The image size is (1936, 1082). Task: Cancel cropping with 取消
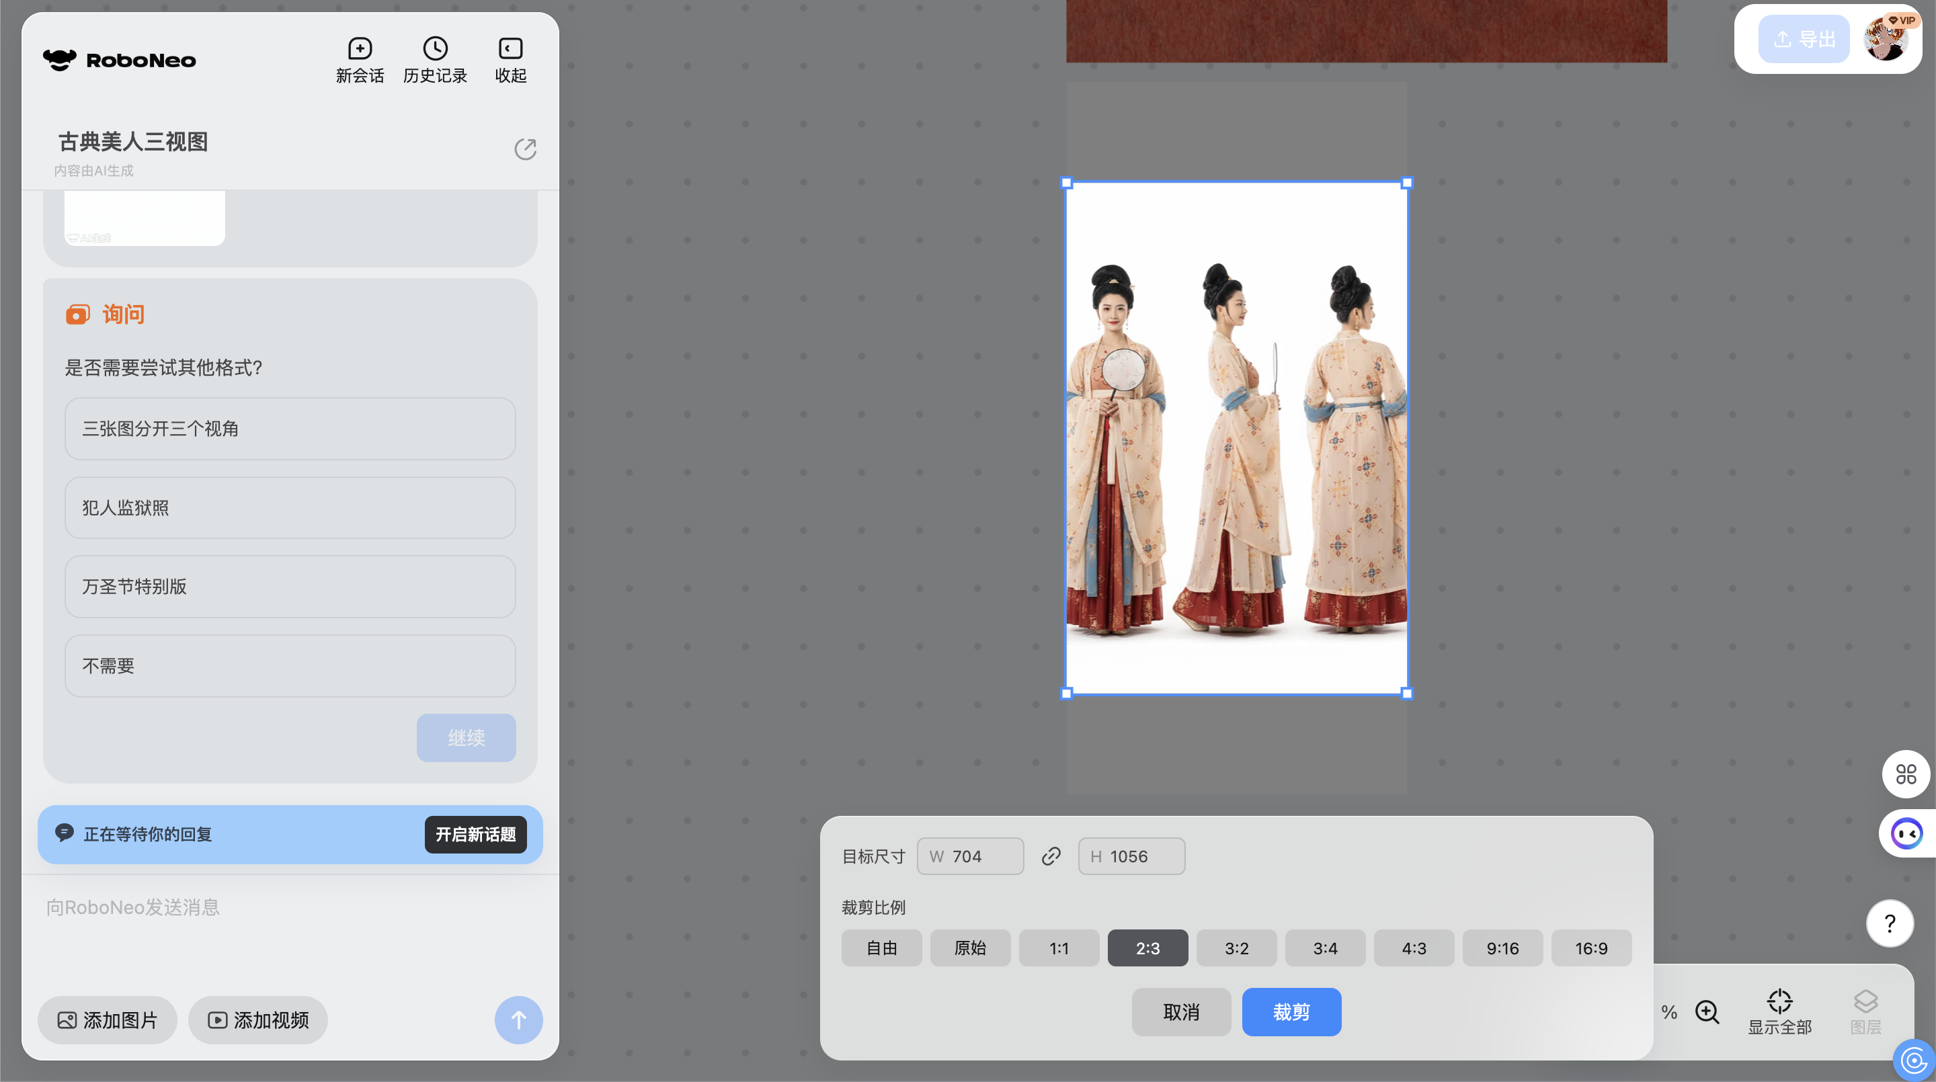(1180, 1012)
